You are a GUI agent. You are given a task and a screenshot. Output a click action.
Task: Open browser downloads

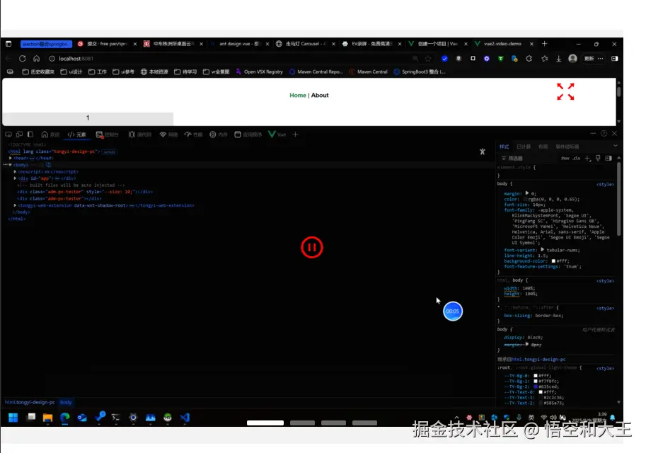coord(559,59)
